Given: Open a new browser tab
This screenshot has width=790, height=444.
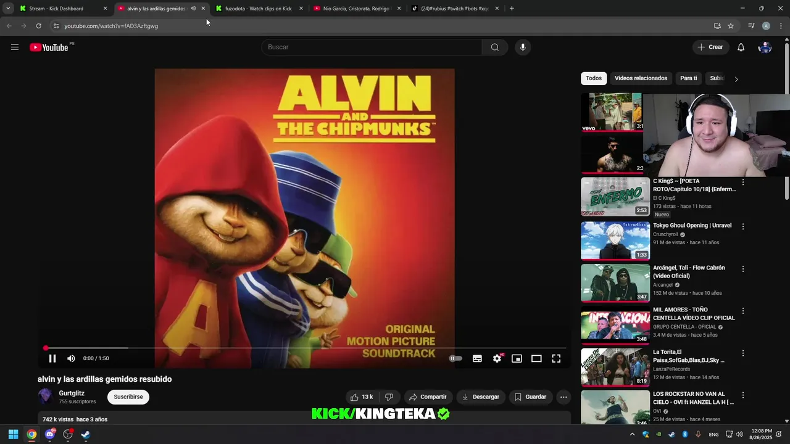Looking at the screenshot, I should coord(512,9).
